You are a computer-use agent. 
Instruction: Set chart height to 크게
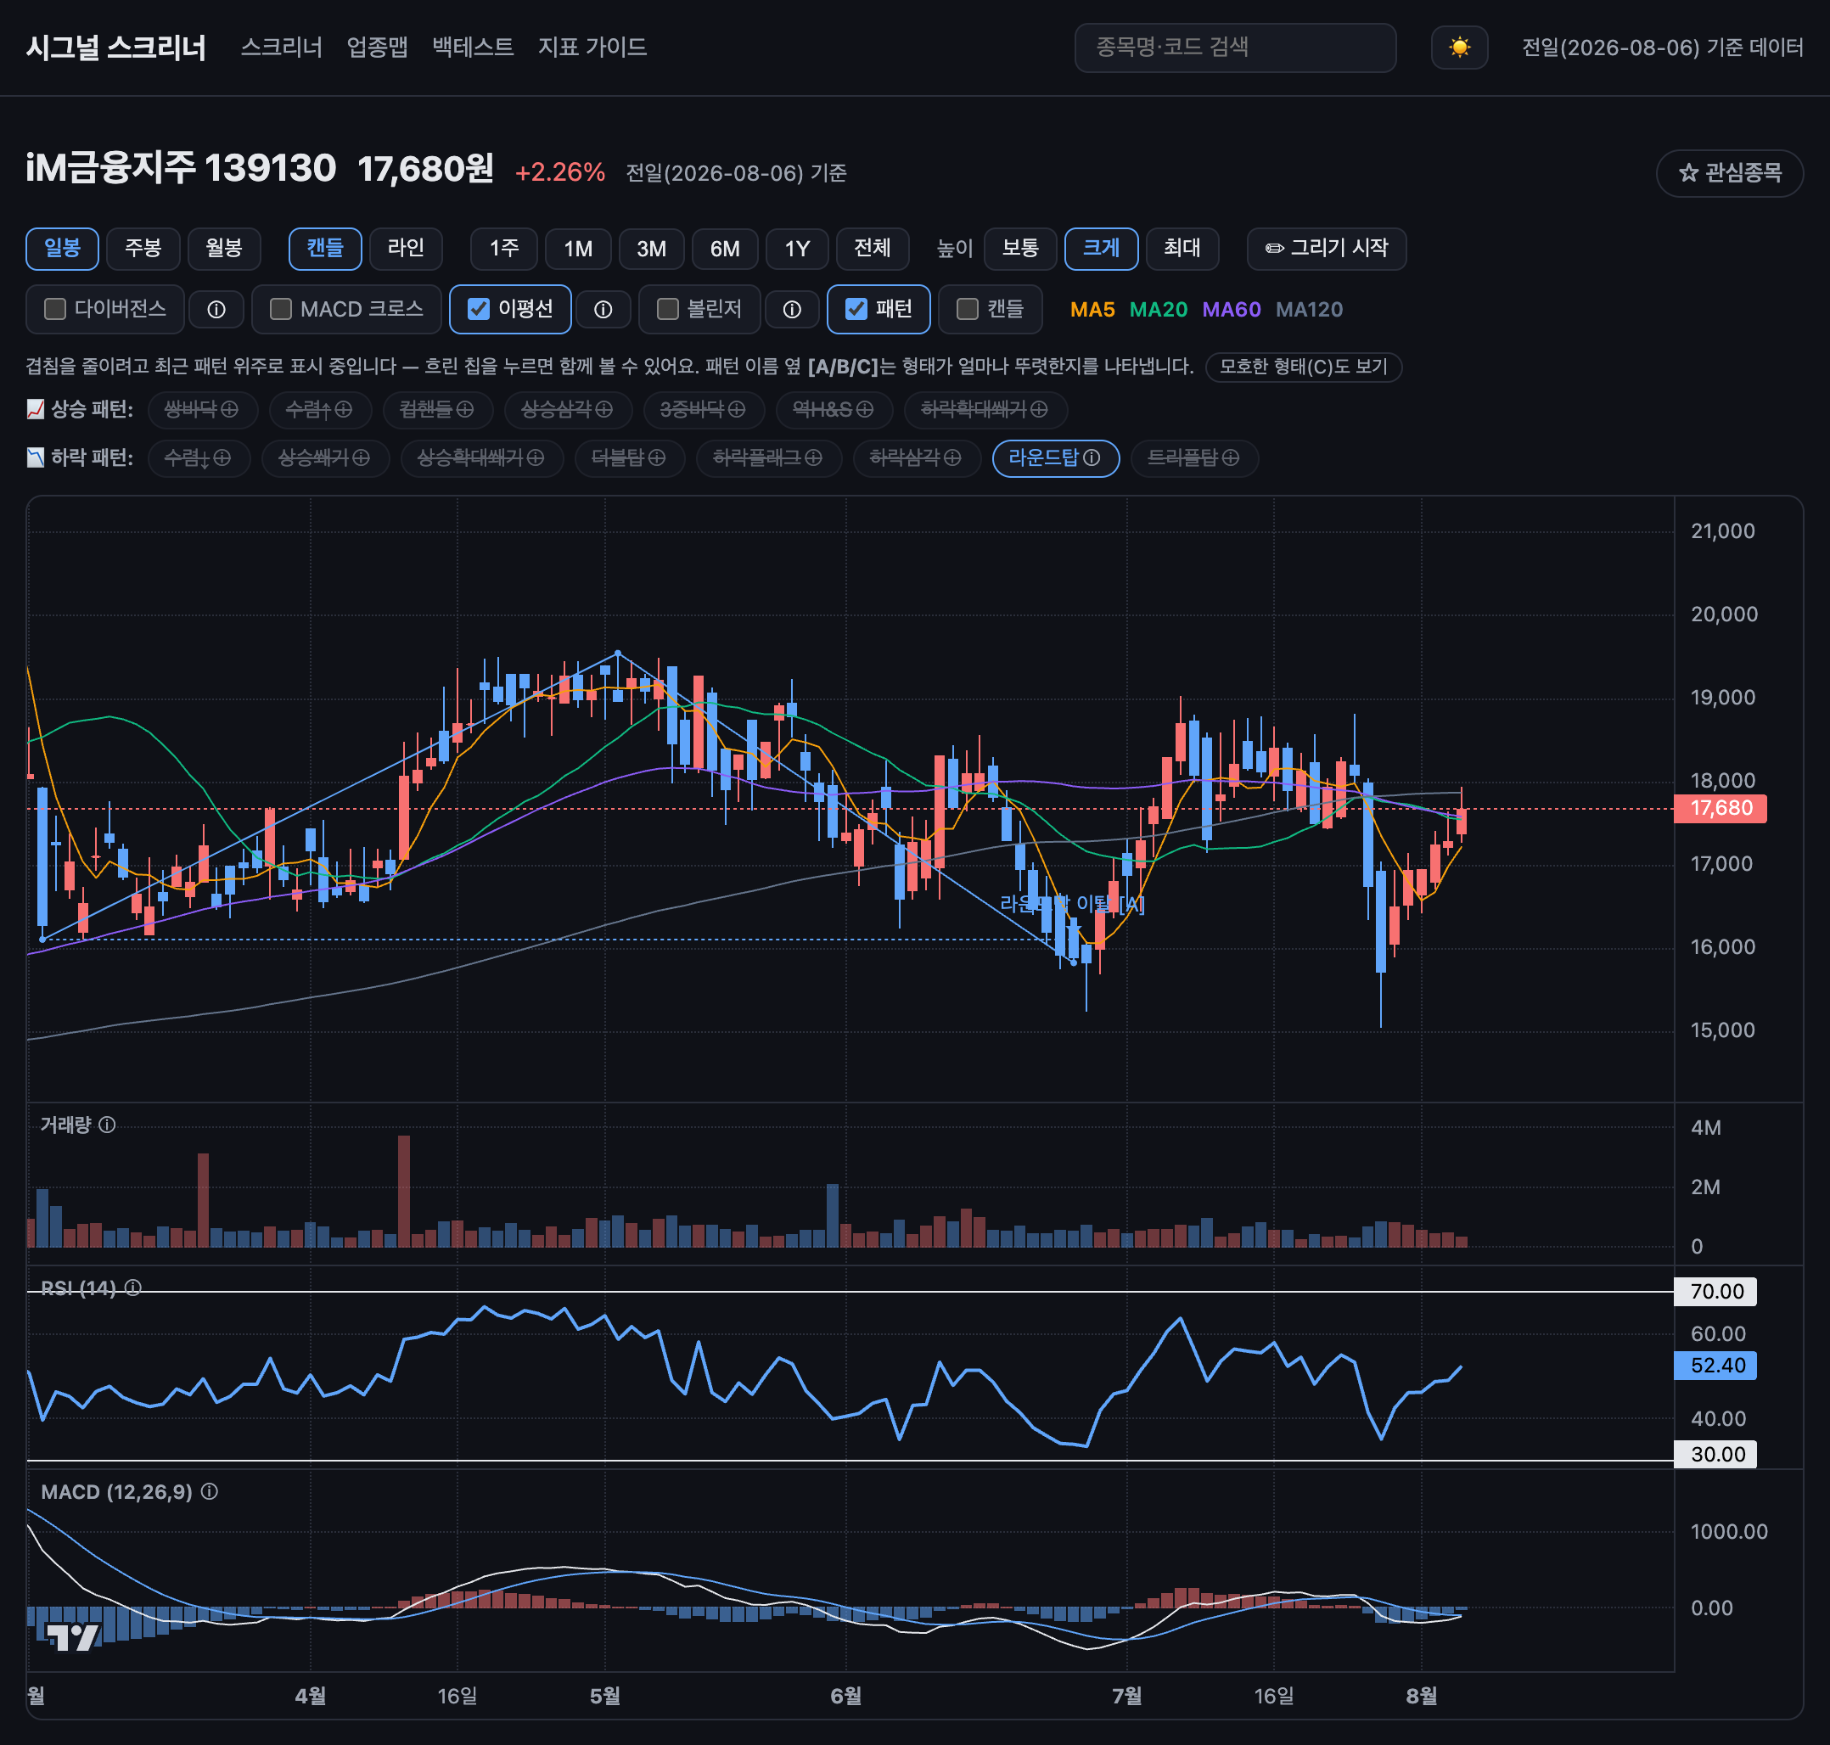(x=1102, y=249)
